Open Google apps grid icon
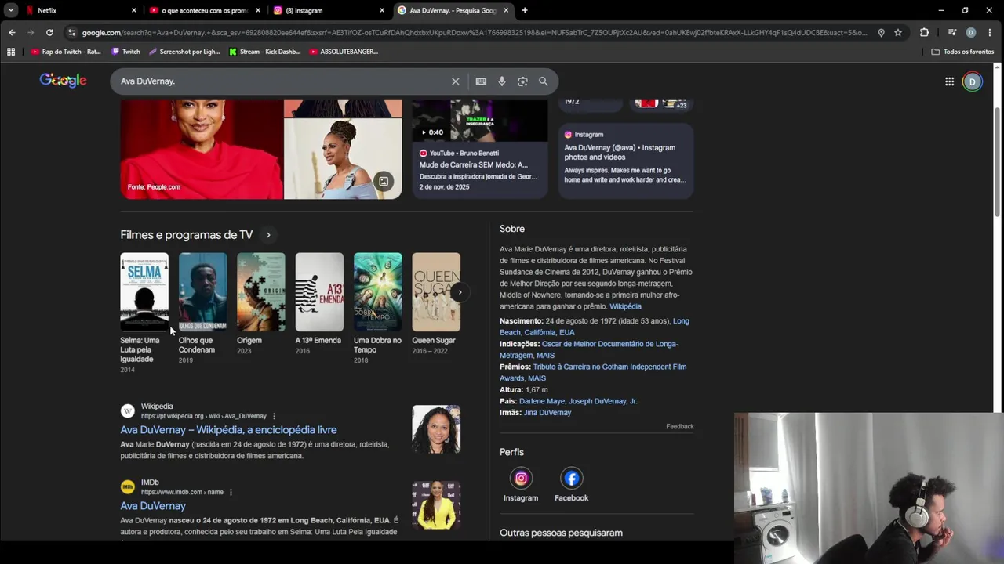Screen dimensions: 1004x564 pos(949,81)
